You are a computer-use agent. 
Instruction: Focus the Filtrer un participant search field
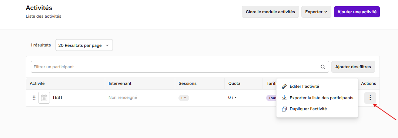tap(180, 67)
